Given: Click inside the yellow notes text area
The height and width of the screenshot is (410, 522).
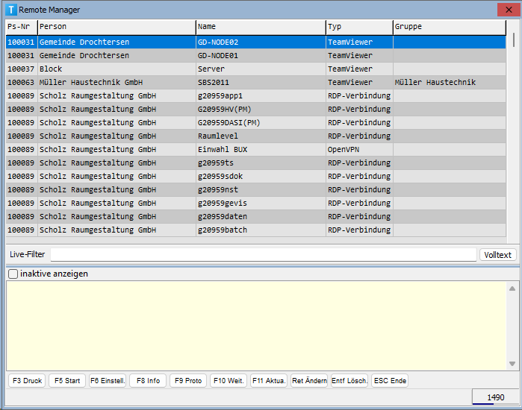Looking at the screenshot, I should pyautogui.click(x=256, y=326).
